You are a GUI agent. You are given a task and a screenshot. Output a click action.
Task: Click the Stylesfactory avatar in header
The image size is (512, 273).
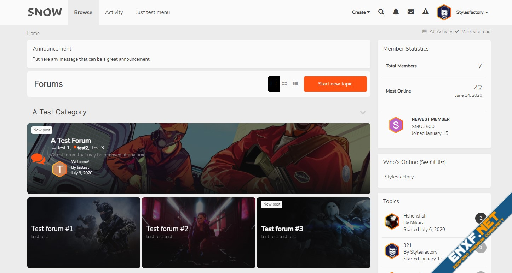[444, 12]
